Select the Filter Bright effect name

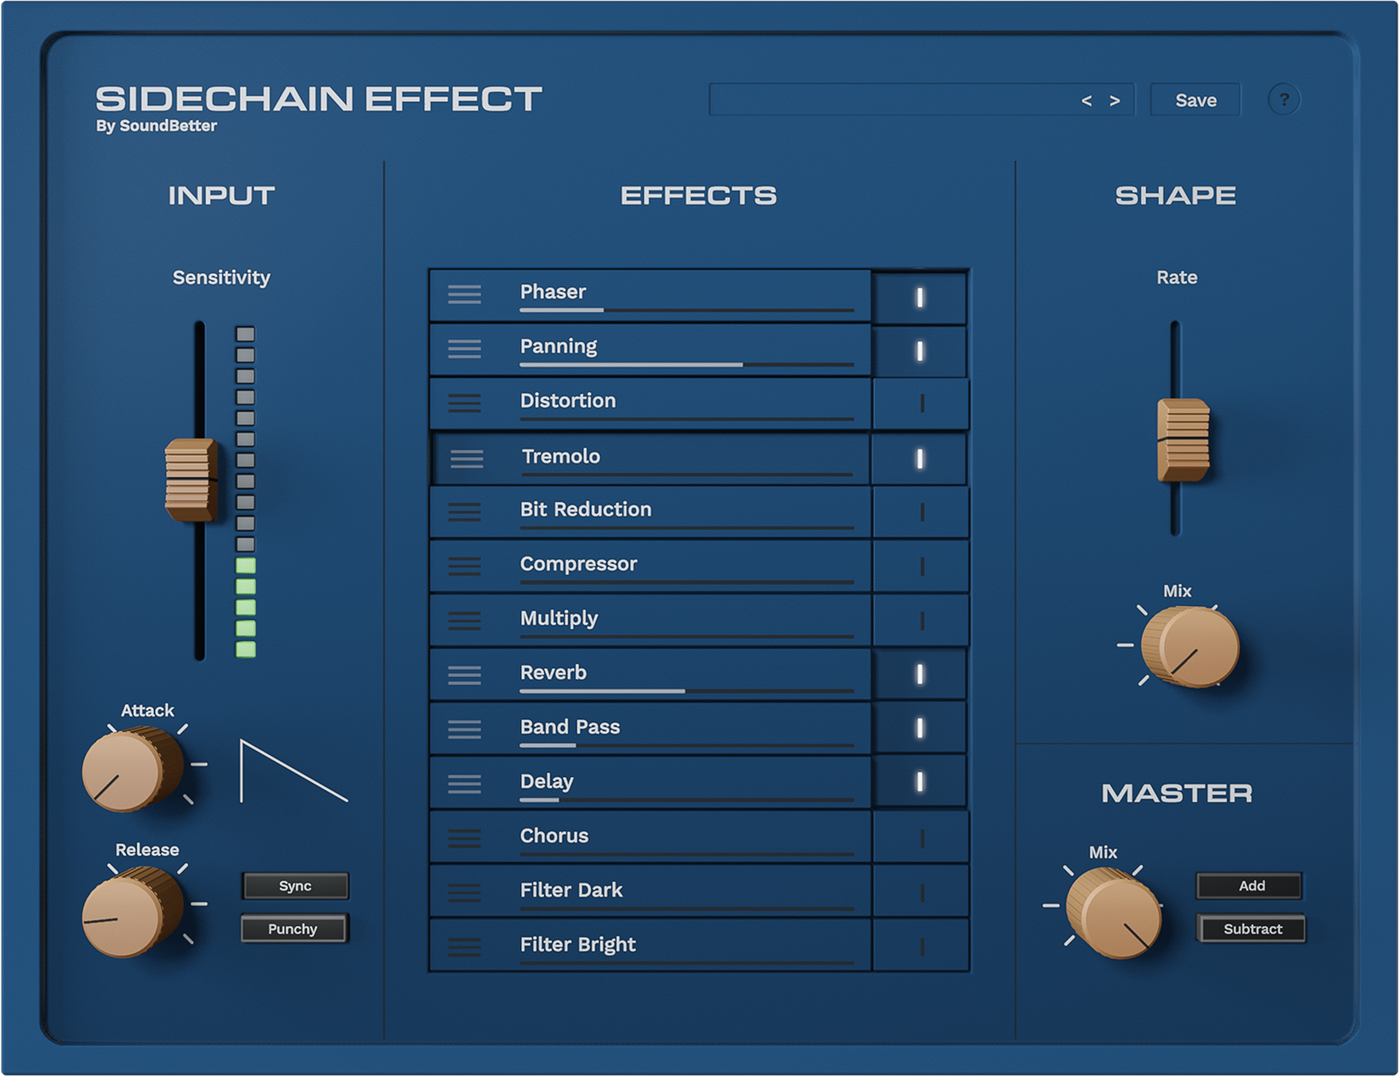click(x=578, y=945)
